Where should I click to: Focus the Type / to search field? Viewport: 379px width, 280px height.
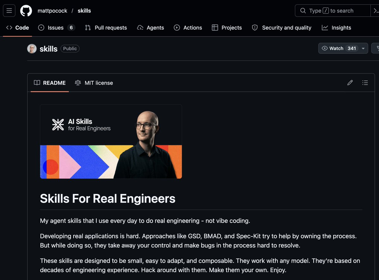point(332,11)
